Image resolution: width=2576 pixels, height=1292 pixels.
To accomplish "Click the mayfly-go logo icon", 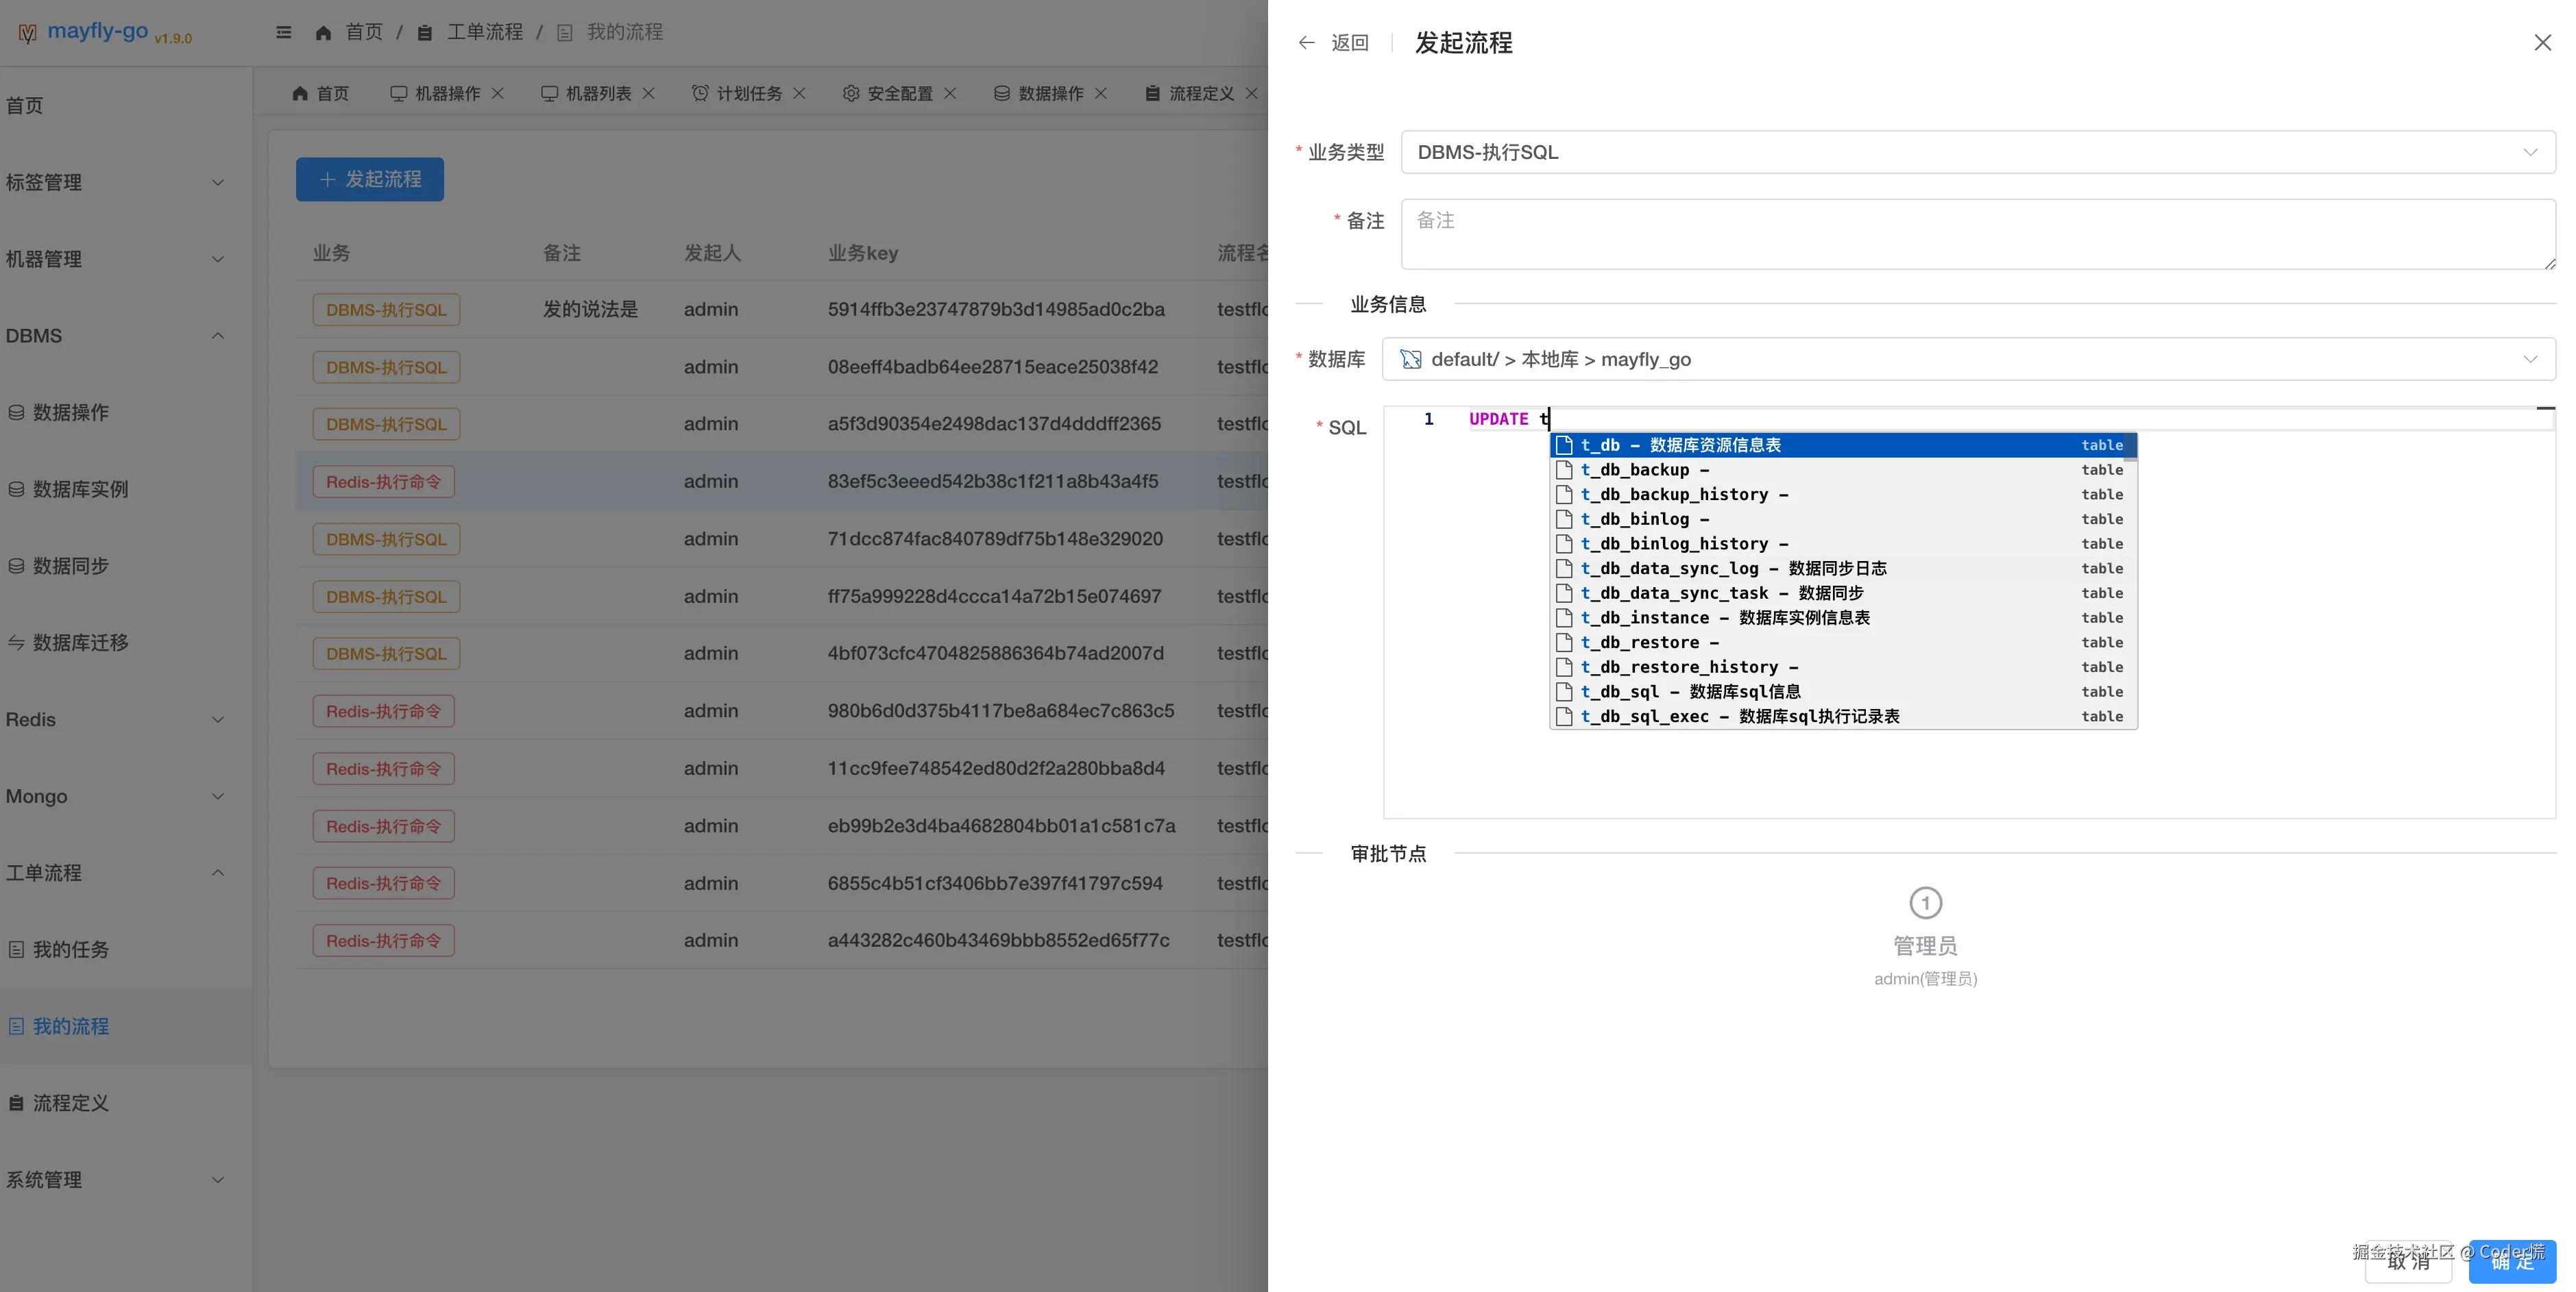I will tap(28, 34).
